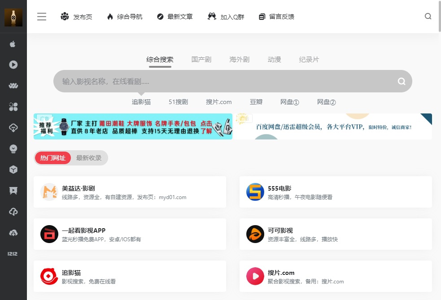Click the page vertical scrollbar

tap(440, 16)
